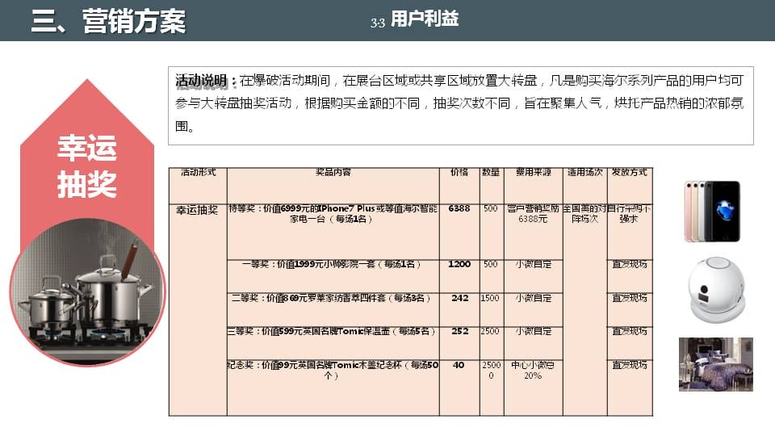
Task: Select 小微自定 in the 三等奖 row
Action: click(x=534, y=331)
